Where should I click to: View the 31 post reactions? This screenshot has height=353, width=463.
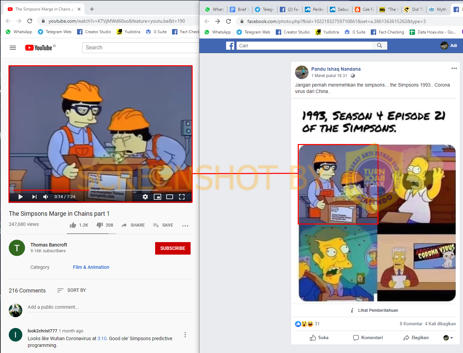[x=307, y=324]
